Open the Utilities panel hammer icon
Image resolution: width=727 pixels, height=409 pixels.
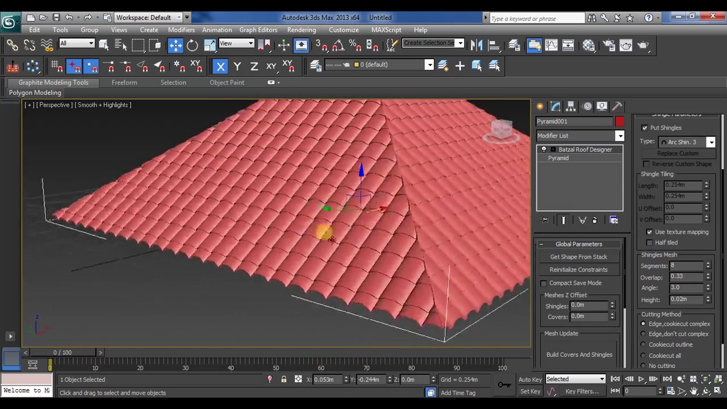click(617, 106)
